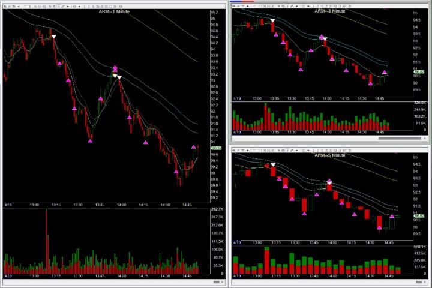Click the pencil drawing tool in ARM 5 Minute toolbar

click(292, 150)
